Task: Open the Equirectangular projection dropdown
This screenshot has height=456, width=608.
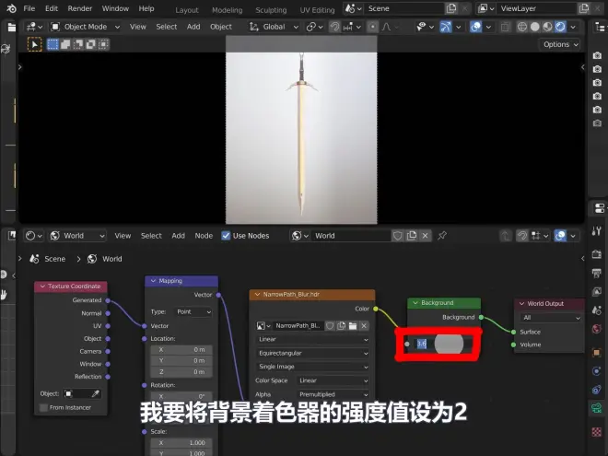Action: point(312,353)
